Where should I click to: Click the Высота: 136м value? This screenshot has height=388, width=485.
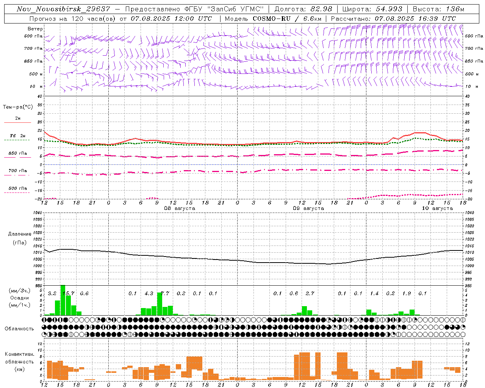(x=438, y=9)
